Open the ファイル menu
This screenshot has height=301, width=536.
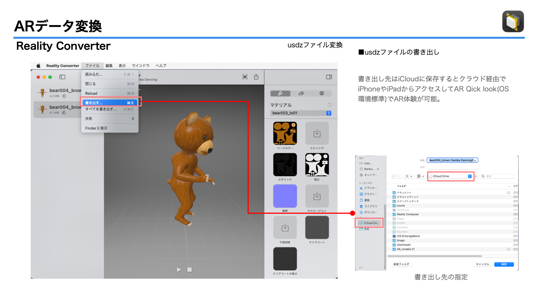(92, 65)
